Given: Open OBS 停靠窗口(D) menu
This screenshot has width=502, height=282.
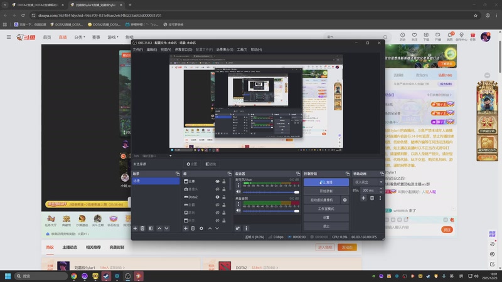Looking at the screenshot, I should pos(183,50).
